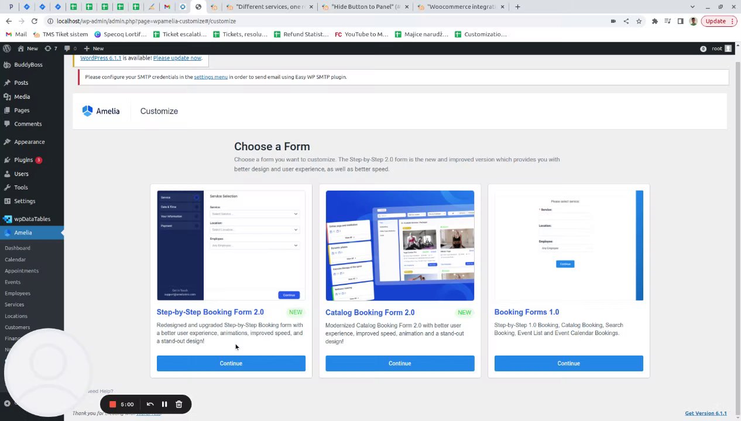This screenshot has width=741, height=421.
Task: Open Media in the WordPress sidebar
Action: click(x=32, y=96)
